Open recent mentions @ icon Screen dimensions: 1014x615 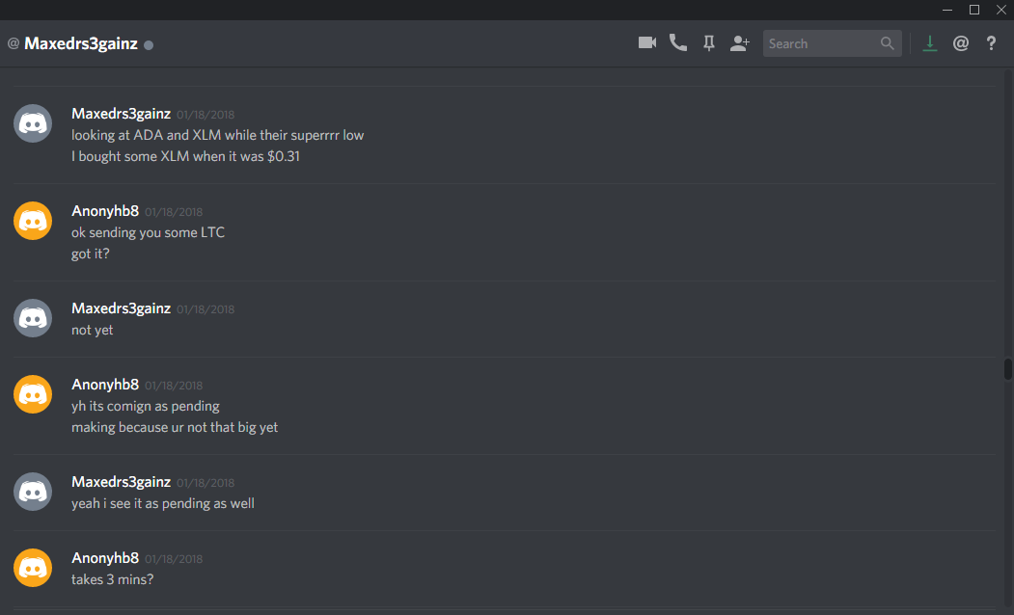tap(960, 43)
